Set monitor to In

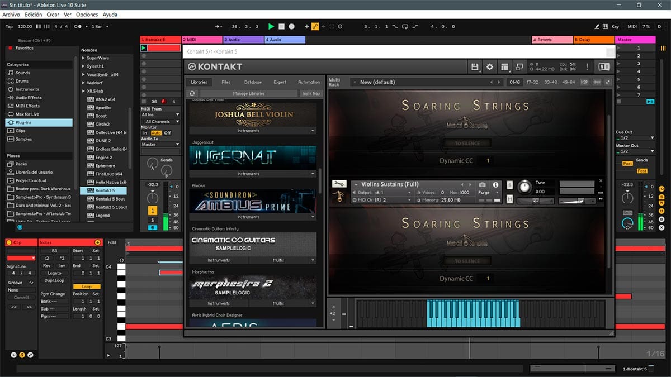pos(145,133)
